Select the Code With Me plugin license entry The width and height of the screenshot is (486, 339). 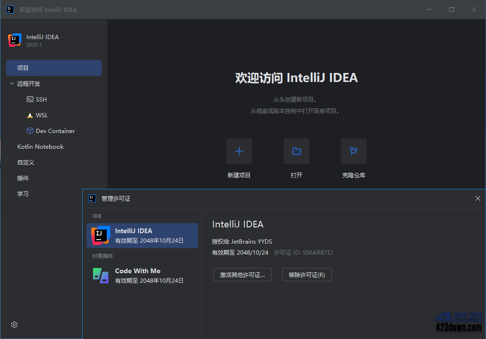[142, 275]
